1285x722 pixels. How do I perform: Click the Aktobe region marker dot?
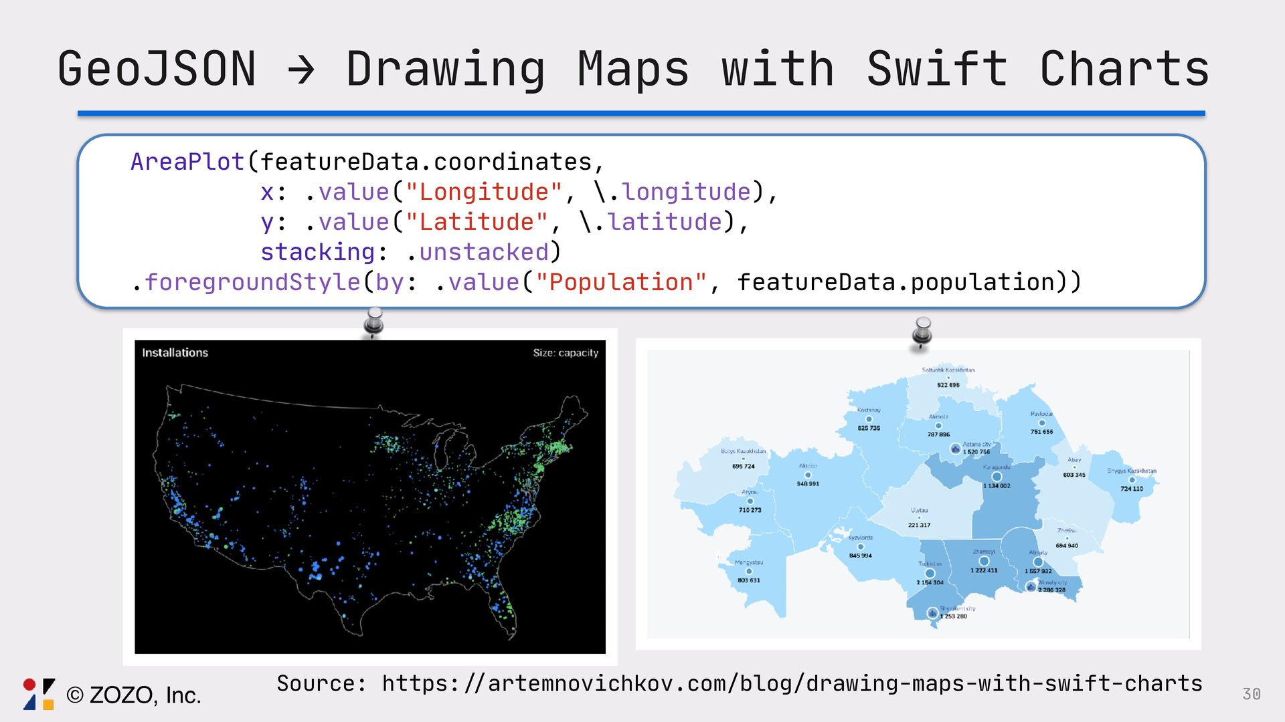point(808,475)
